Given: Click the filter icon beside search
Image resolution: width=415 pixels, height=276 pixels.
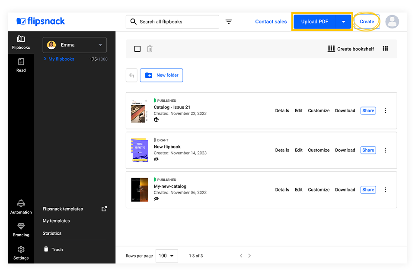Looking at the screenshot, I should (x=229, y=22).
